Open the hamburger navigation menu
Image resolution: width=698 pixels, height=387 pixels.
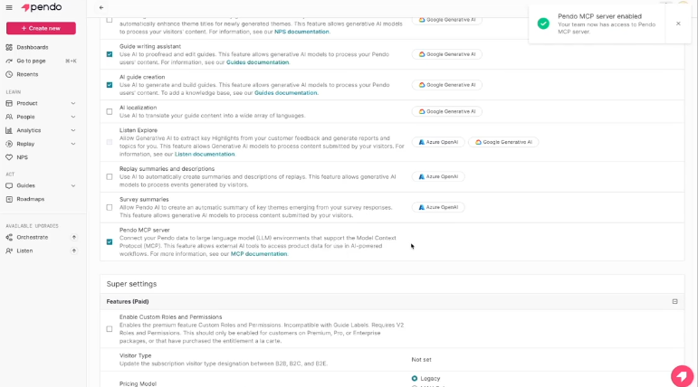tap(9, 7)
